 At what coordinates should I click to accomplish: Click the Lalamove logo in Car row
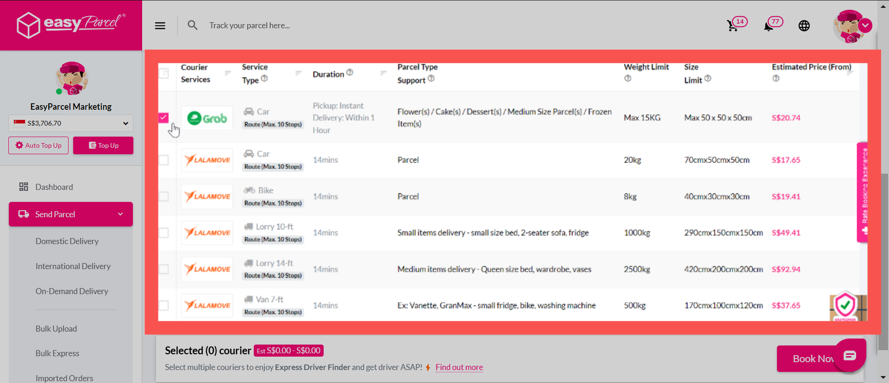coord(207,160)
